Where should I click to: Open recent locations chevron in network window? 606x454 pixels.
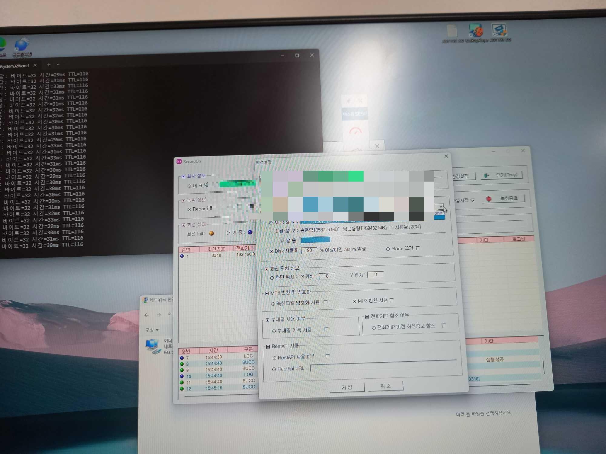[x=169, y=314]
